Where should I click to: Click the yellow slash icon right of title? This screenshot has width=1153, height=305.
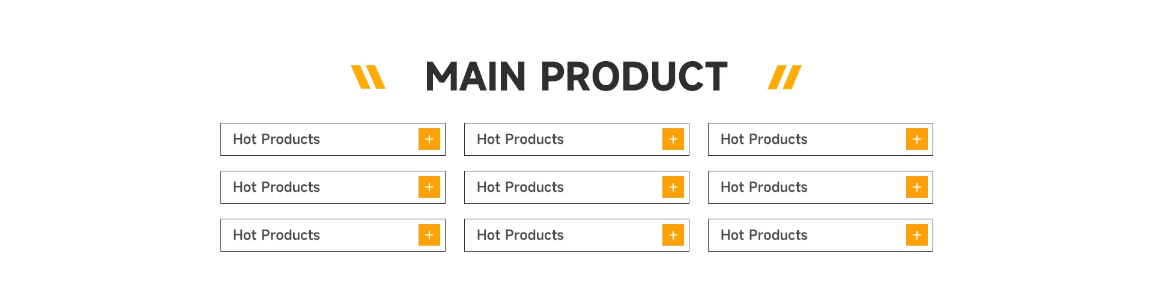(784, 77)
